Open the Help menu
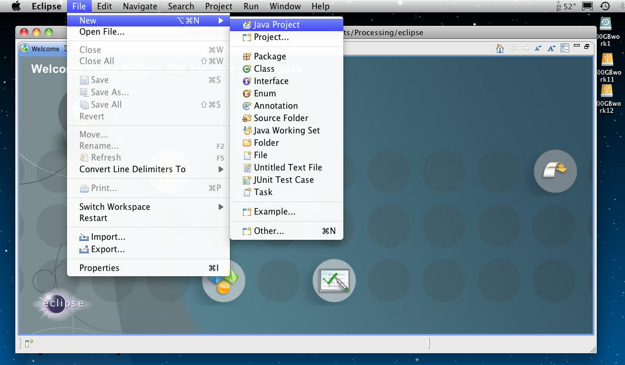625x365 pixels. coord(320,6)
